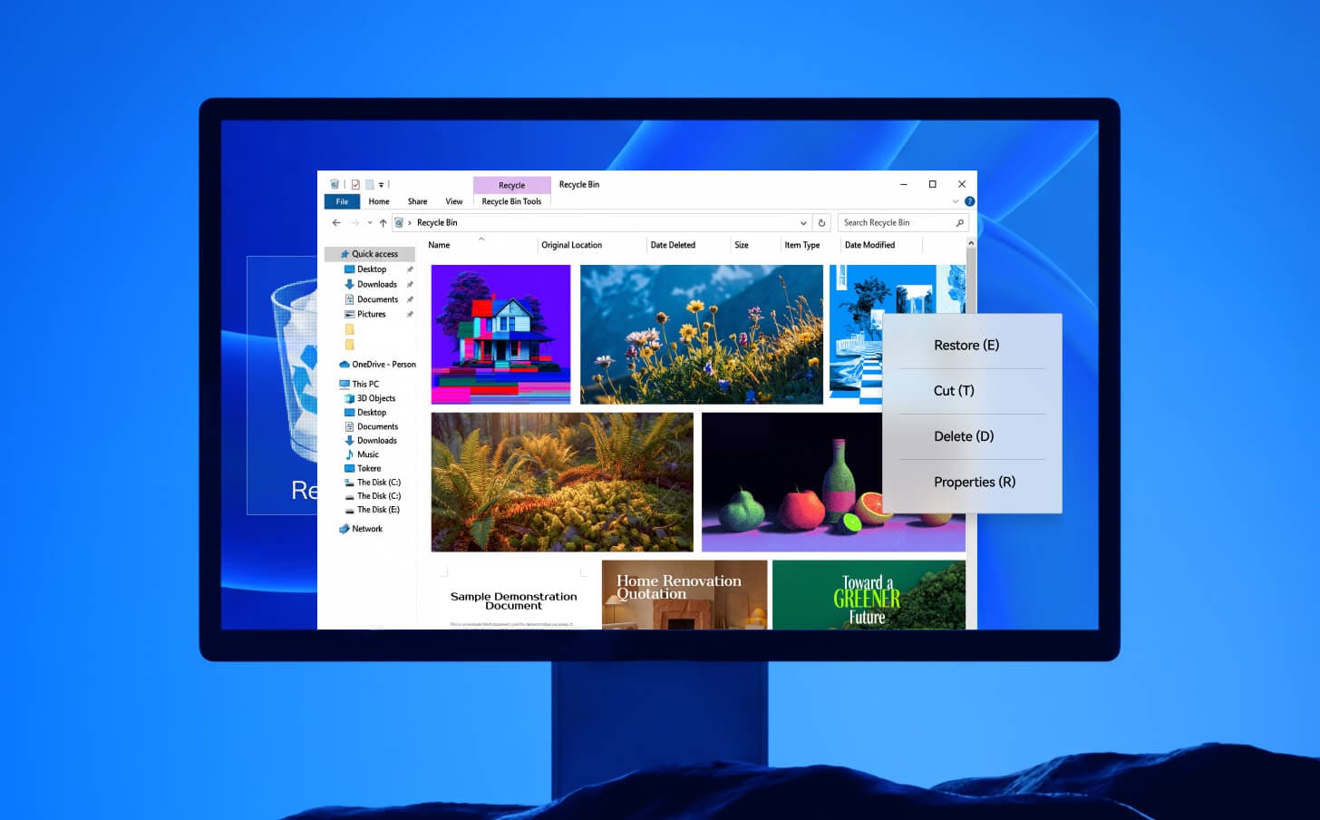Click the This PC computer icon

[345, 384]
